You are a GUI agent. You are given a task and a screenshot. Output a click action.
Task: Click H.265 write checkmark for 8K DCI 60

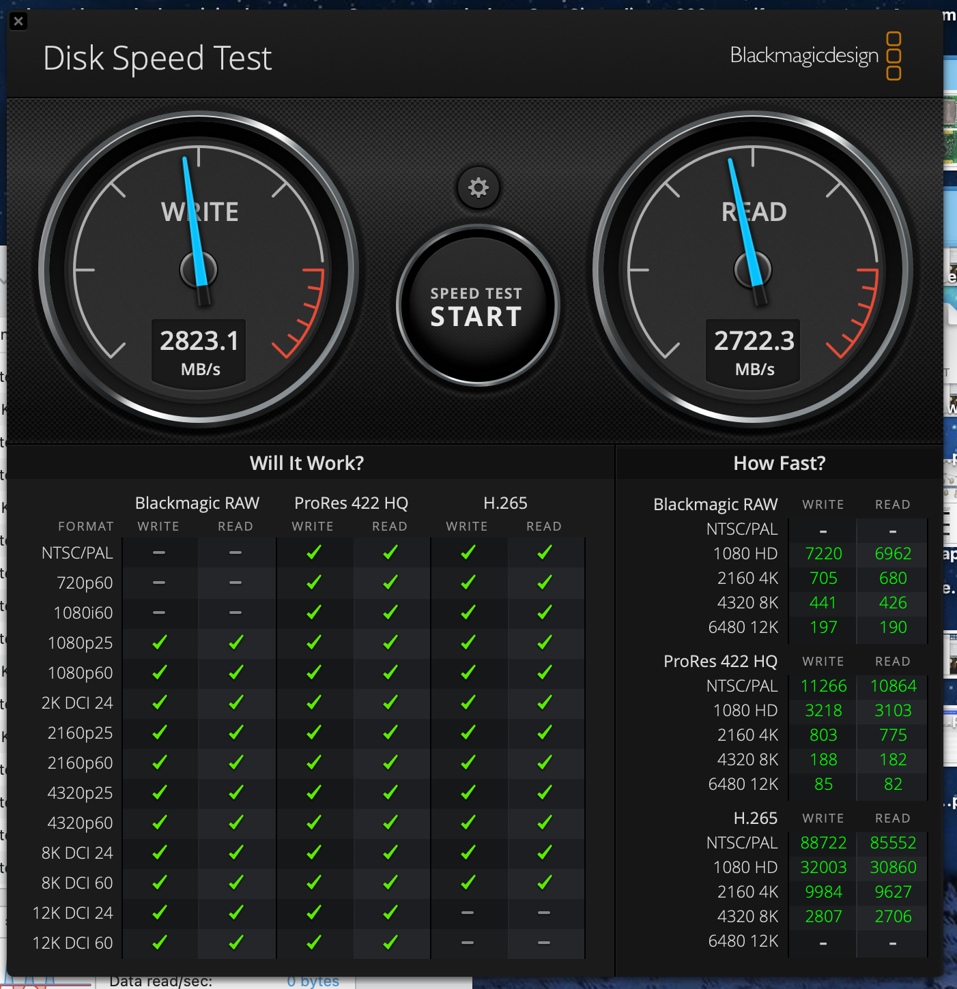pos(468,883)
